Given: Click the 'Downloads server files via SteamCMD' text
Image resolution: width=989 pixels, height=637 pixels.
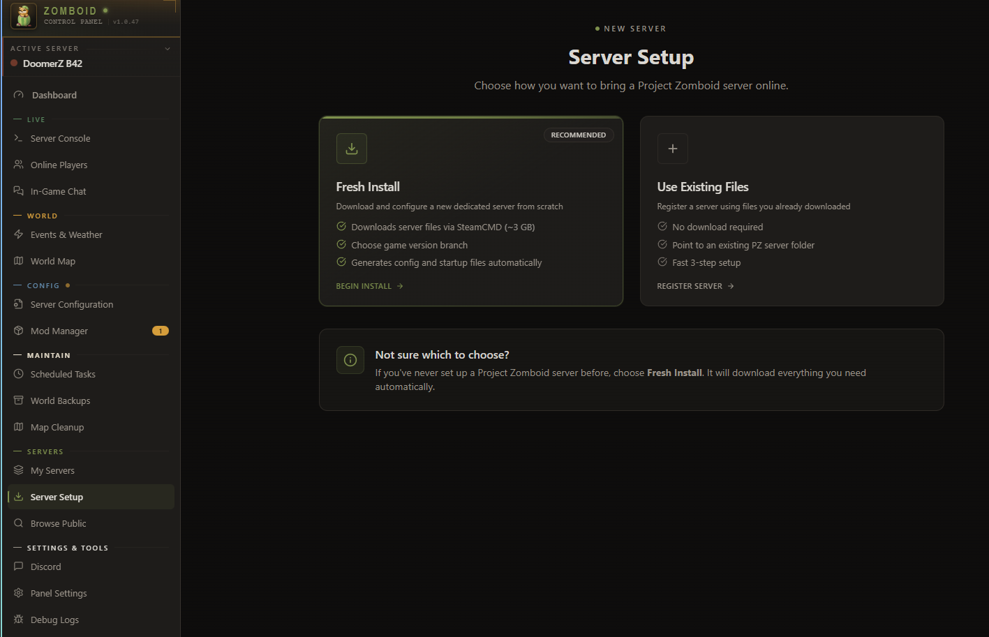Looking at the screenshot, I should pyautogui.click(x=443, y=227).
